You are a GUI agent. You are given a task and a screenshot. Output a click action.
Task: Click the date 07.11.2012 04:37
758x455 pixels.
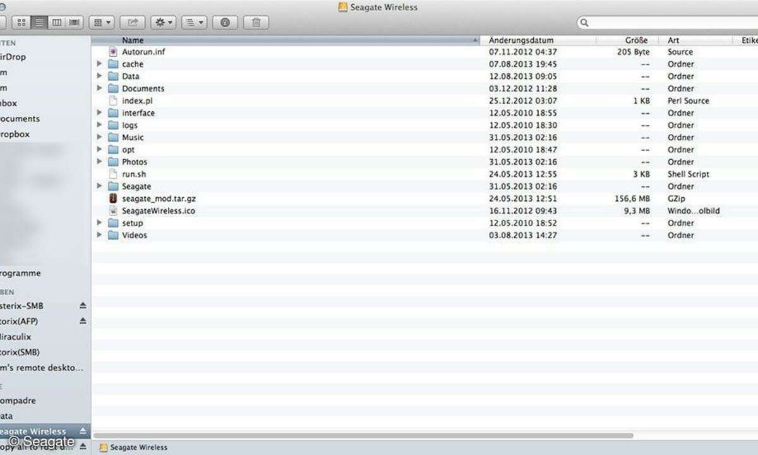click(x=523, y=52)
